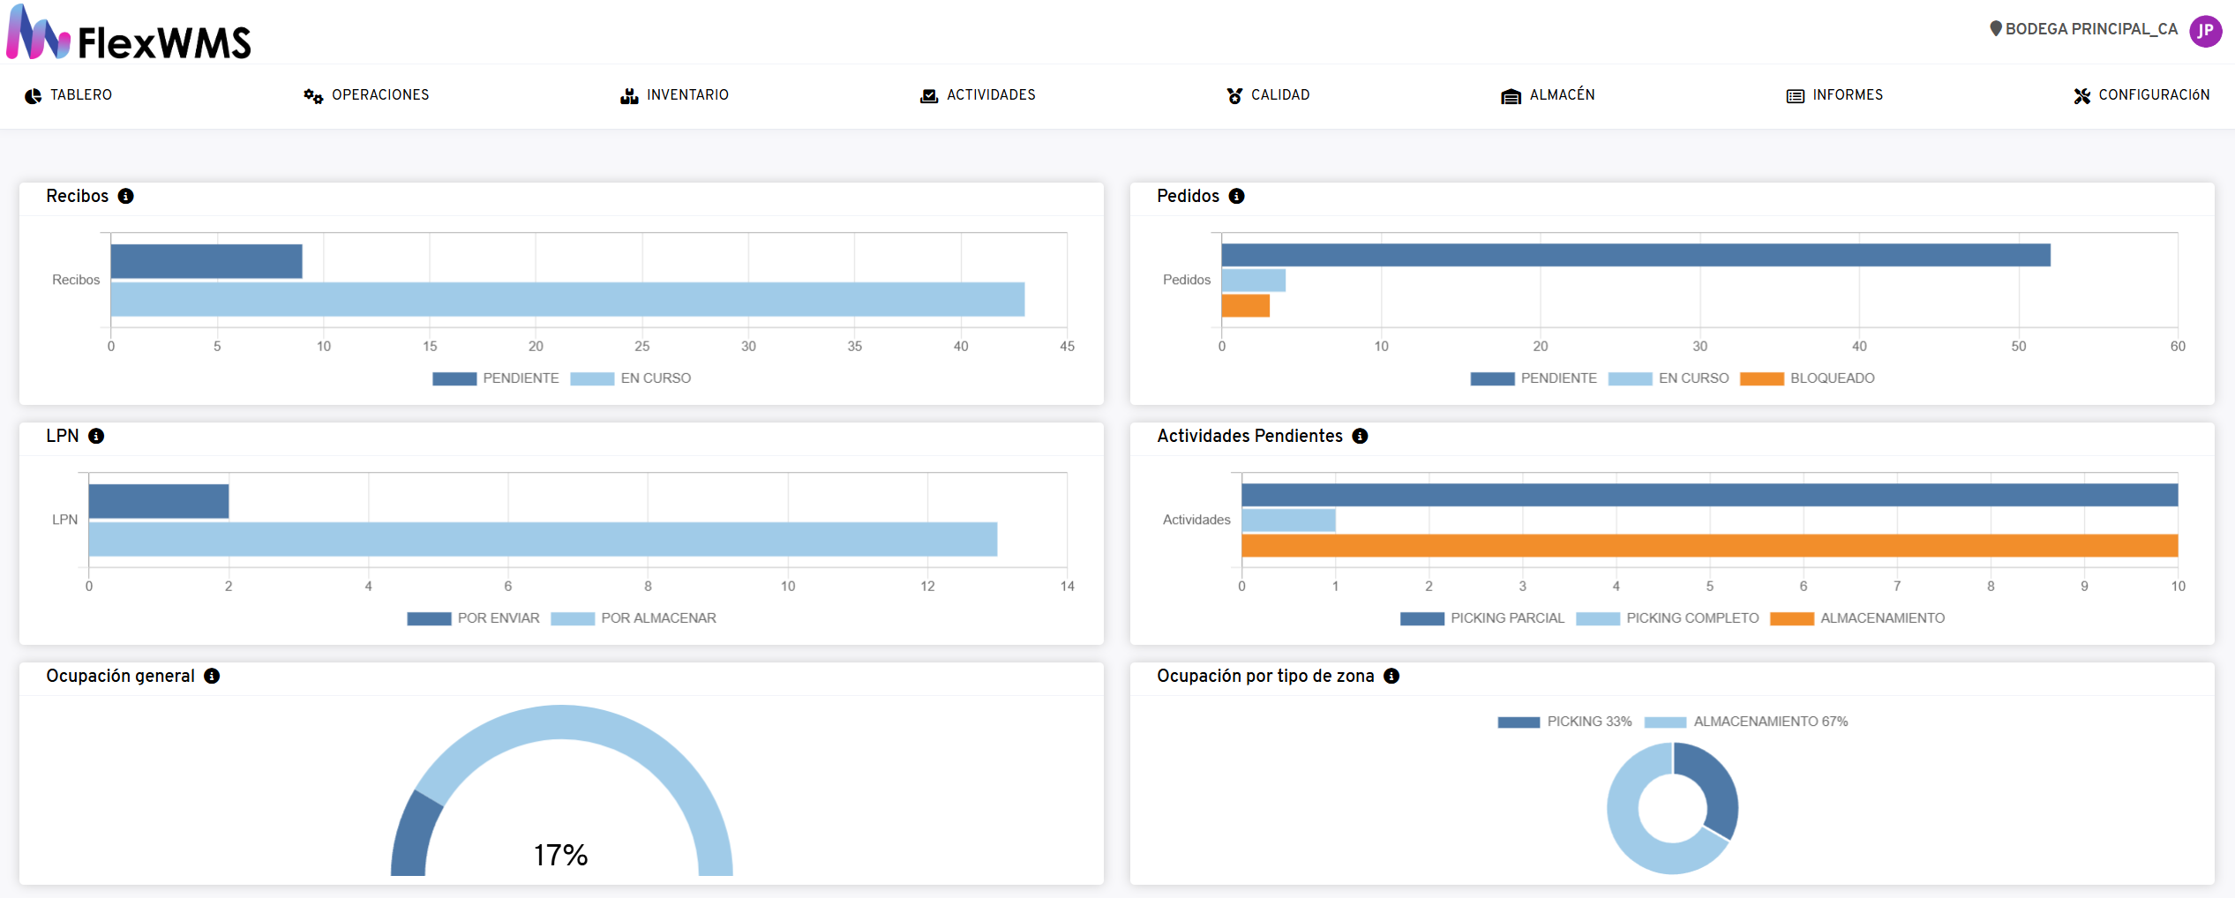The width and height of the screenshot is (2235, 898).
Task: Open the CALIDAD section
Action: [x=1269, y=95]
